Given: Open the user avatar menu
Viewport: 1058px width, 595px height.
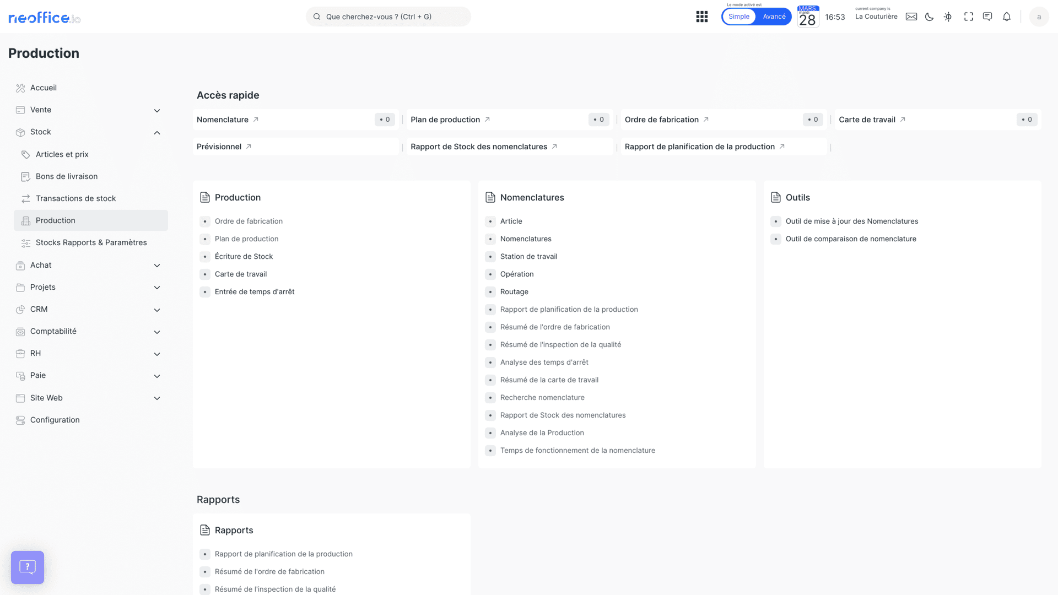Looking at the screenshot, I should tap(1039, 17).
